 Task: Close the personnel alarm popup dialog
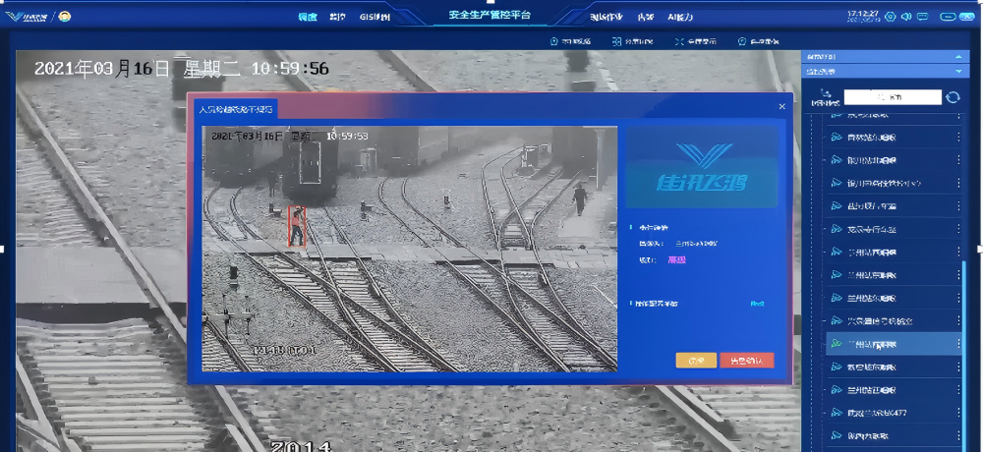click(782, 106)
